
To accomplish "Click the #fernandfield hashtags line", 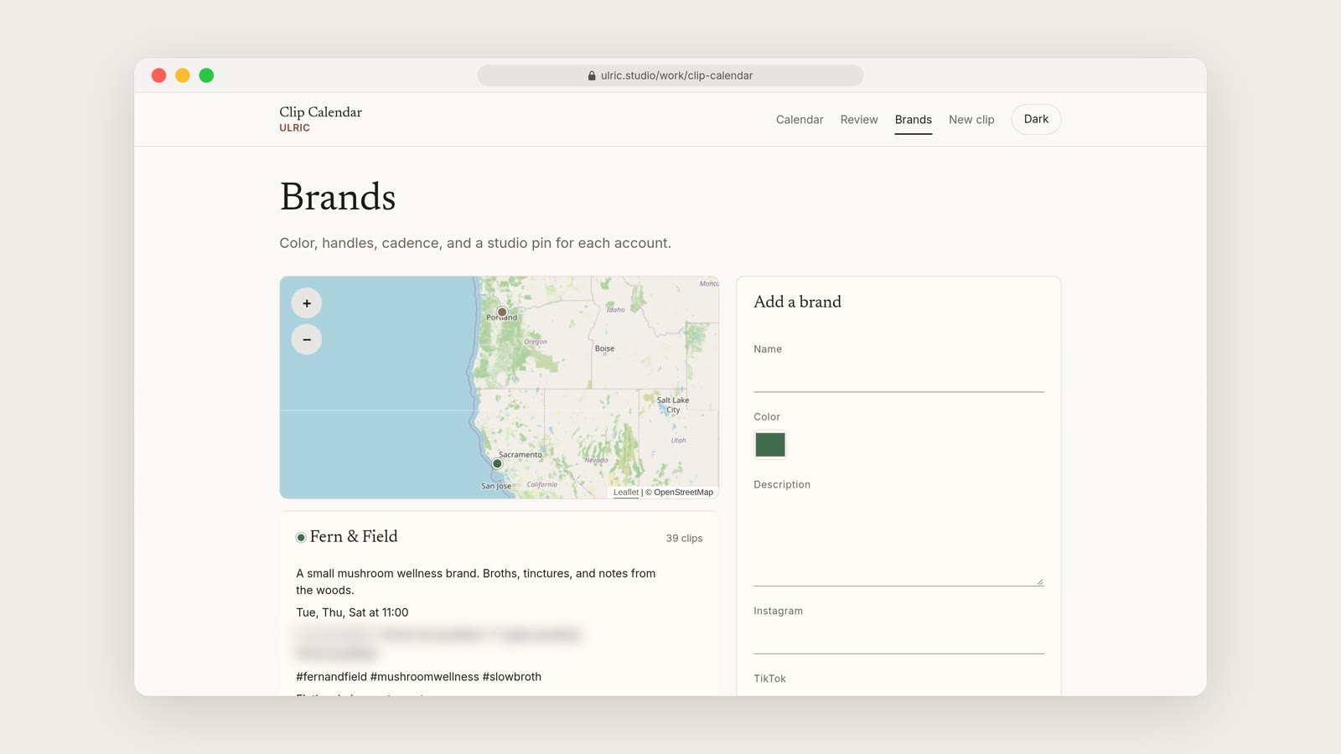I will pos(418,677).
